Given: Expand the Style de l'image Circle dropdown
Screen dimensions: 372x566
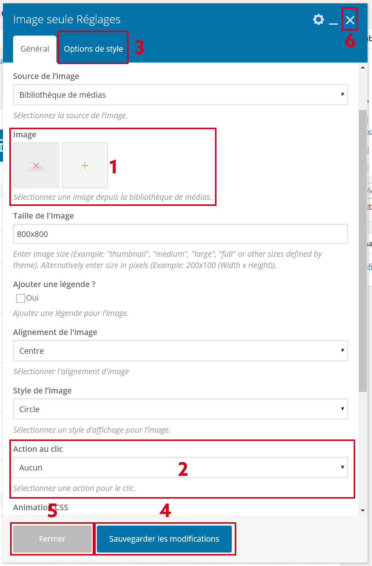Looking at the screenshot, I should (180, 409).
